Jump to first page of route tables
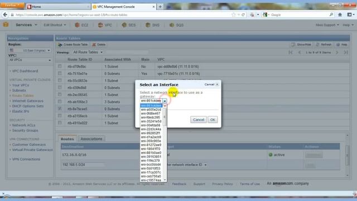The width and height of the screenshot is (357, 201). (291, 52)
